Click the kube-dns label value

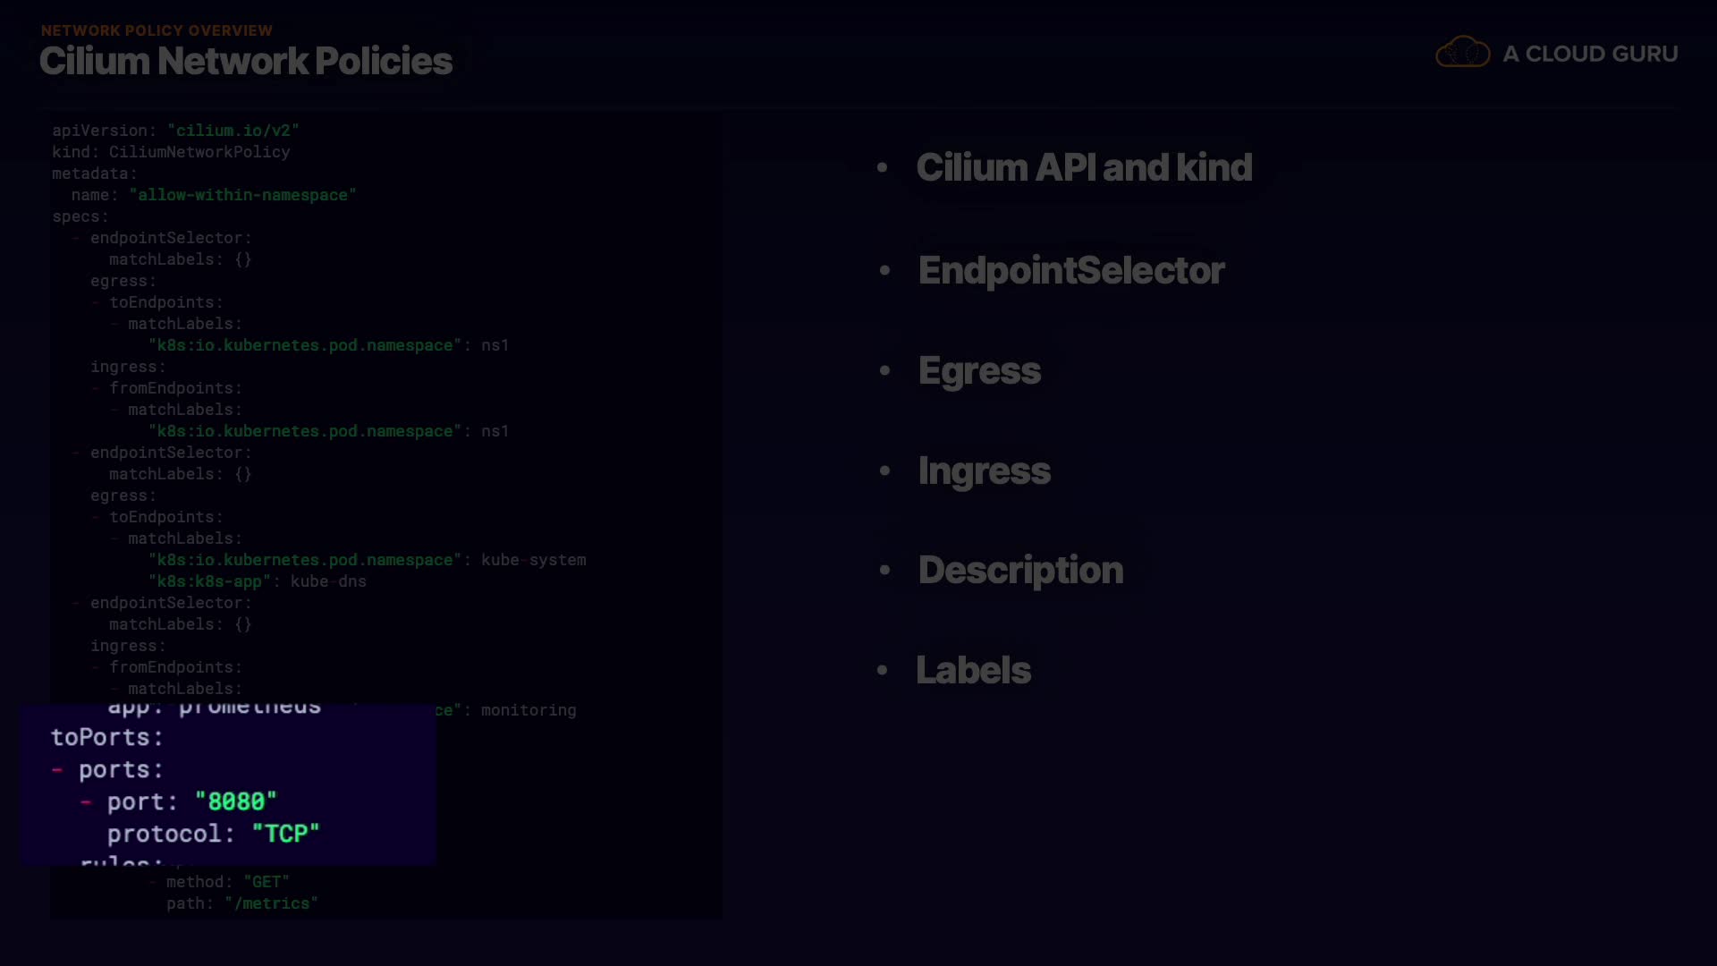coord(328,581)
